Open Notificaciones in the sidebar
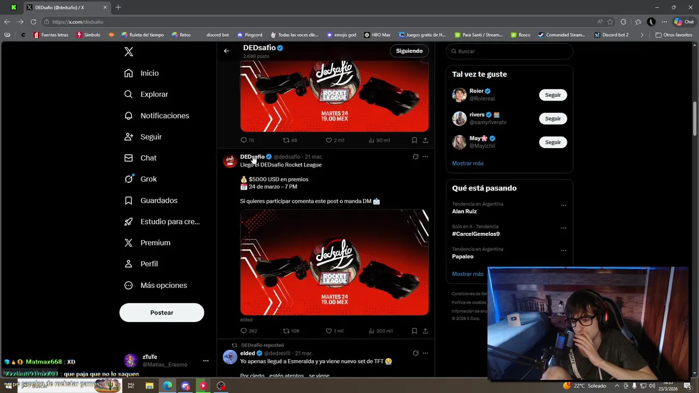The image size is (699, 393). [x=156, y=116]
